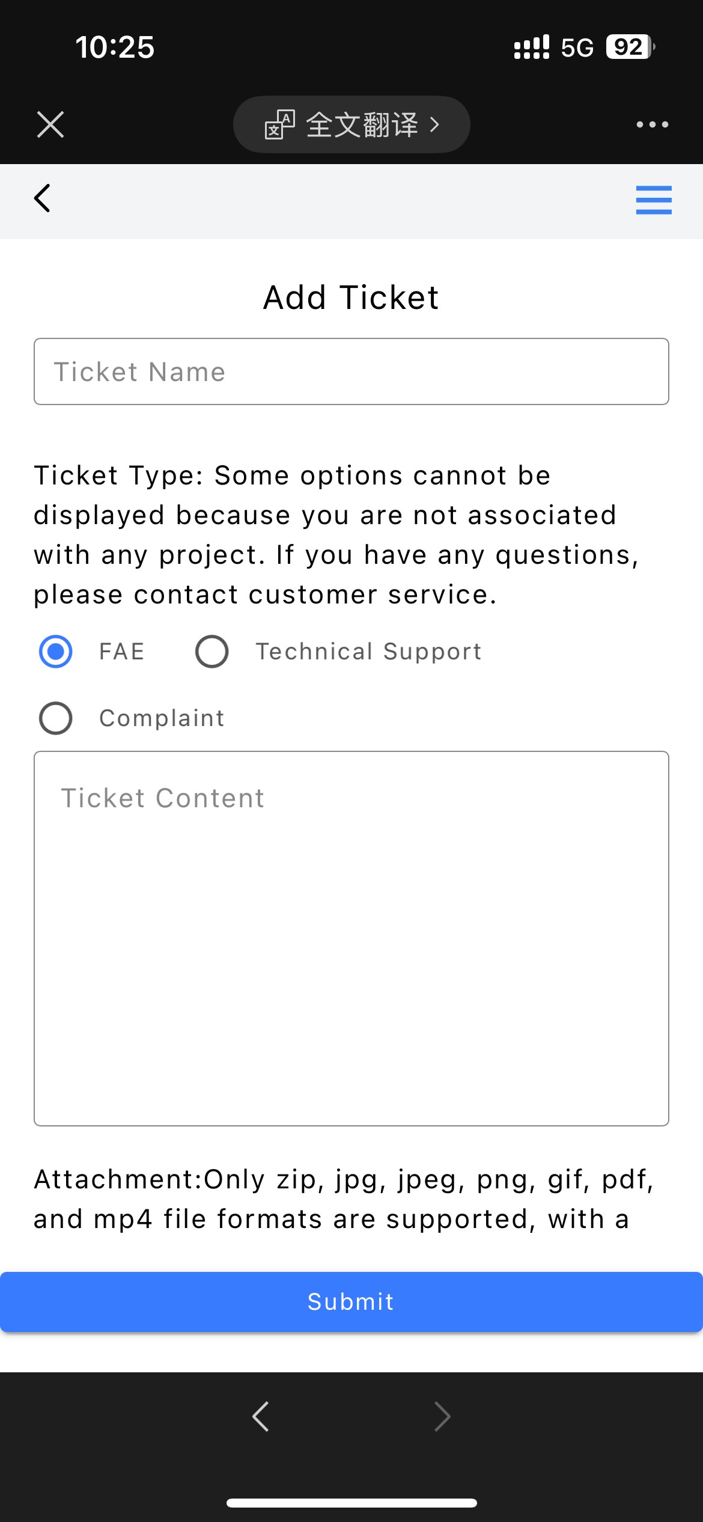This screenshot has width=703, height=1522.
Task: Expand the chevron beside 全文翻译
Action: 434,124
